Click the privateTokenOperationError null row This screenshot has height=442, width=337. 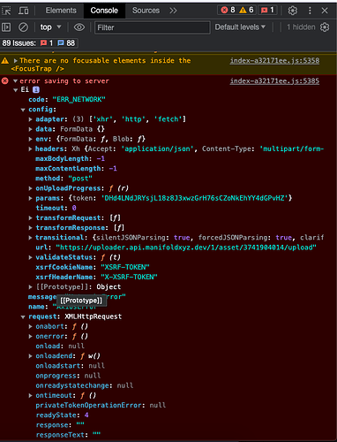[101, 405]
